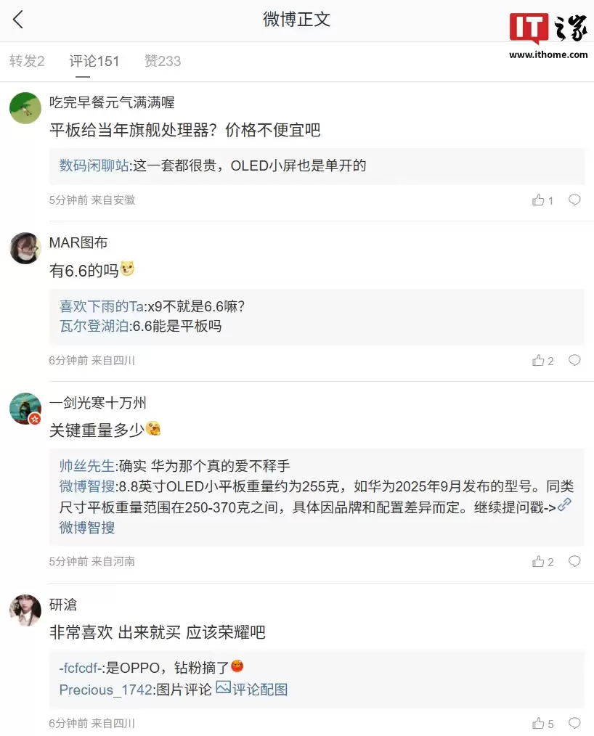
Task: Open 喜欢下雨的Ta profile link
Action: click(103, 306)
